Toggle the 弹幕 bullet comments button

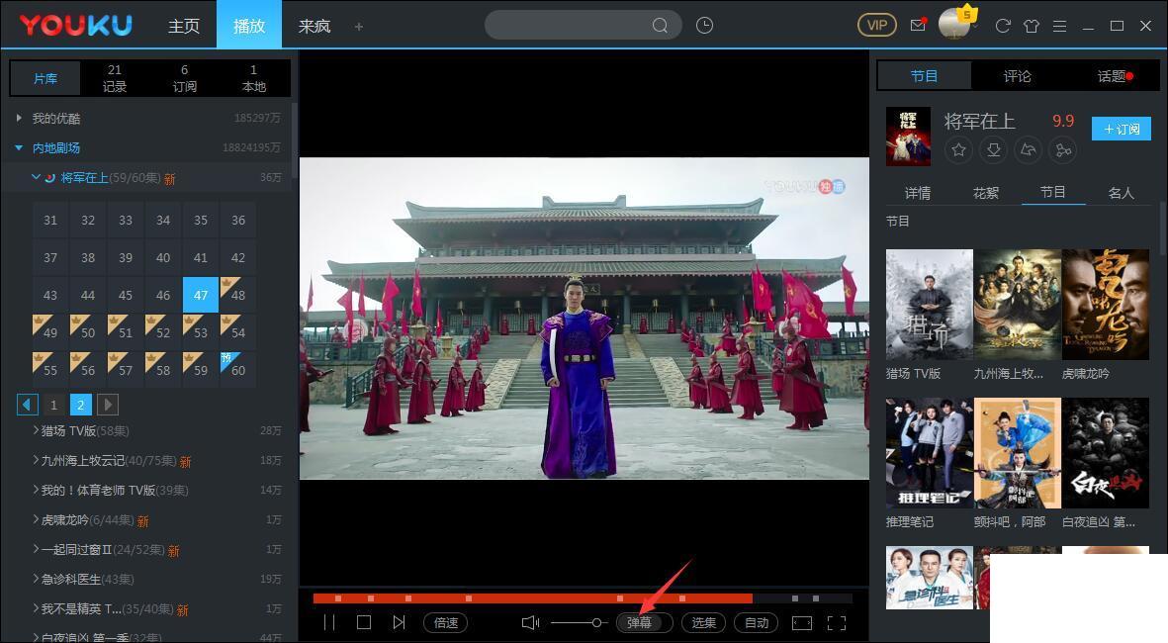pos(640,622)
